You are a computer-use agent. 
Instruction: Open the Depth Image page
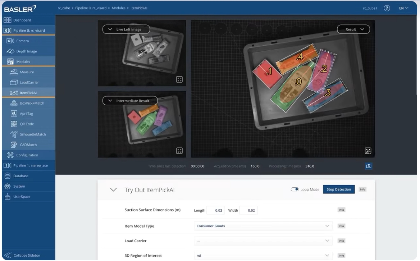coord(26,51)
